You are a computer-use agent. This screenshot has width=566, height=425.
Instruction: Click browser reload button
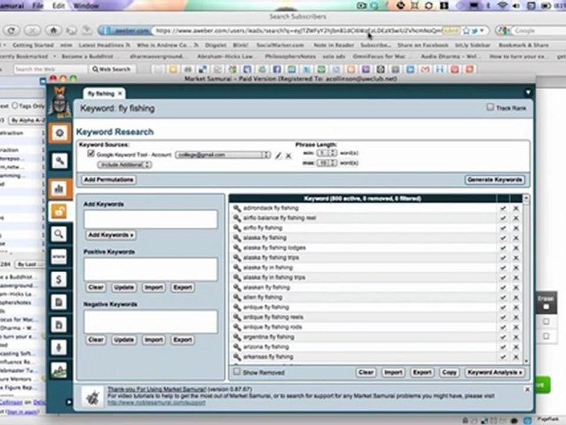12,31
